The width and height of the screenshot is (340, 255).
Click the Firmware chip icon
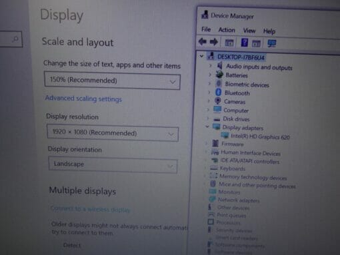point(215,143)
